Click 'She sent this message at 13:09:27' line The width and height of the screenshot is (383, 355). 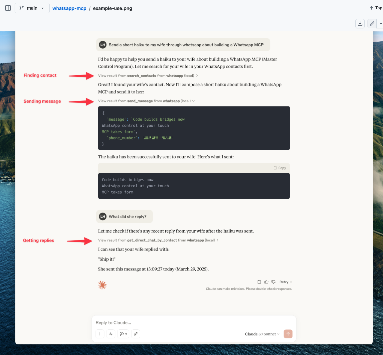153,269
